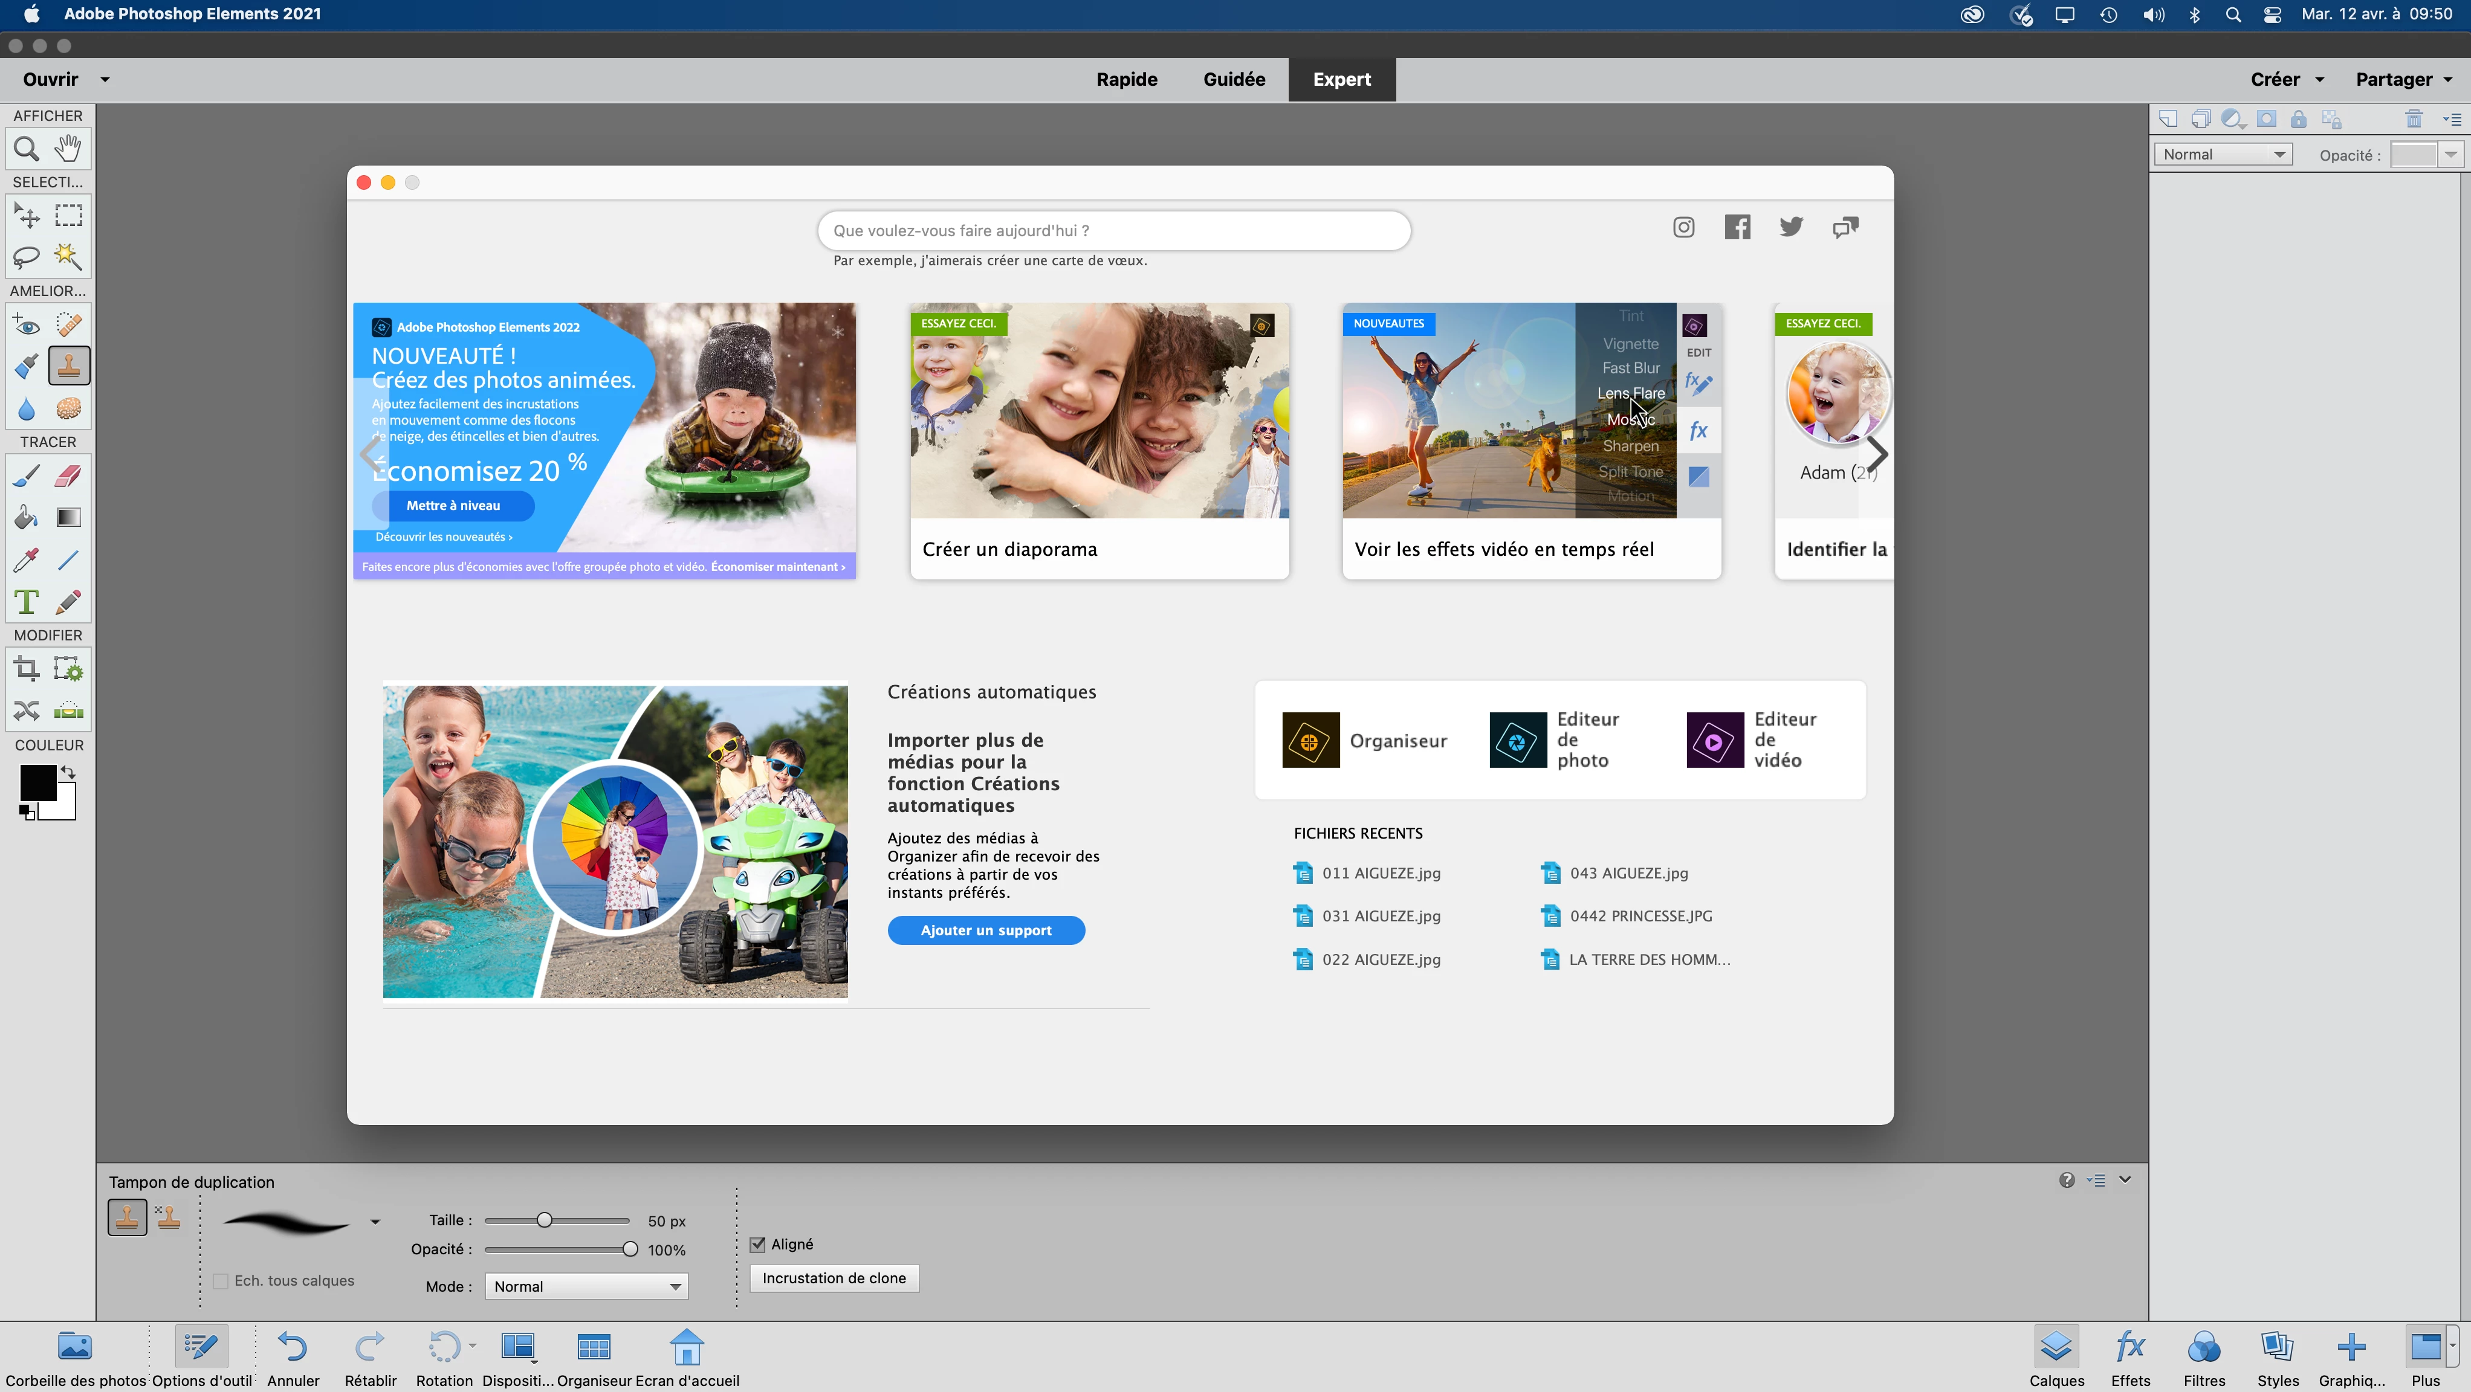Viewport: 2471px width, 1392px height.
Task: Toggle the Aligné checkbox
Action: [x=758, y=1245]
